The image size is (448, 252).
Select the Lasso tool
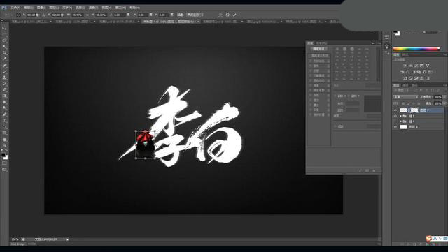[x=4, y=40]
